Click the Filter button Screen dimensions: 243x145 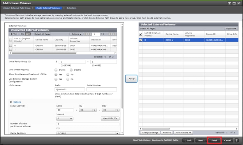coord(14,34)
